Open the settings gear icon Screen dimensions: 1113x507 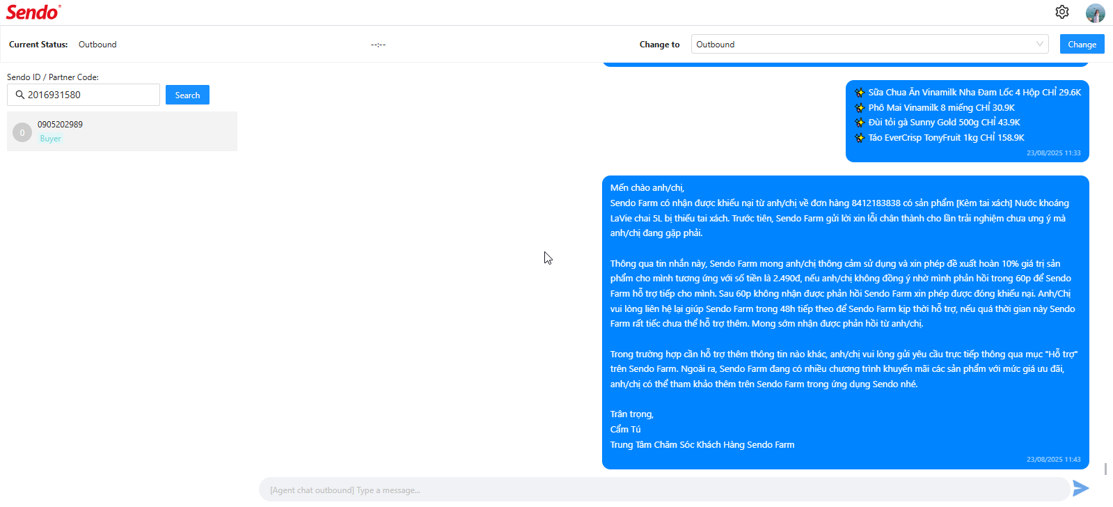1061,12
